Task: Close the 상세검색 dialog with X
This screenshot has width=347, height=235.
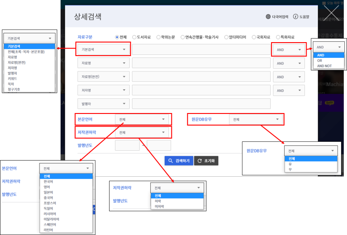Action: coord(331,13)
